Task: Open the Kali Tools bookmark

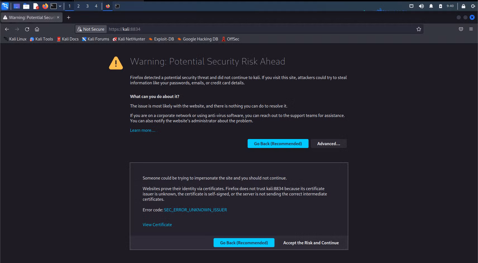Action: coord(42,39)
